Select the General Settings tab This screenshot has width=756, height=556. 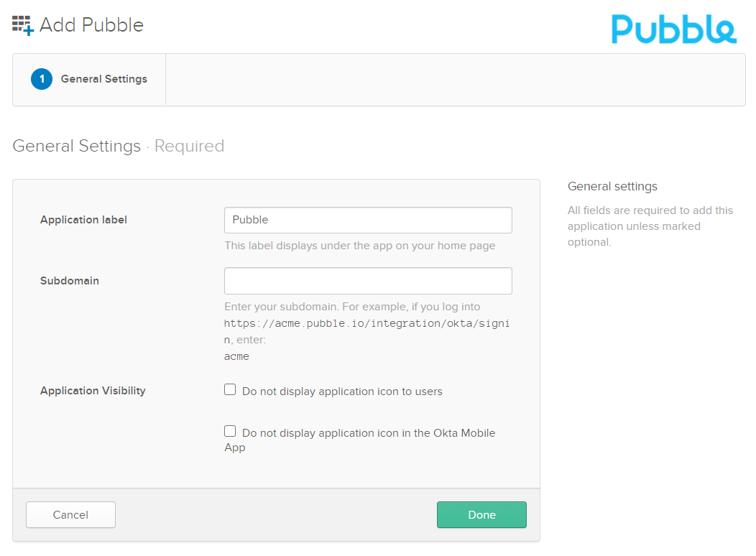(89, 80)
